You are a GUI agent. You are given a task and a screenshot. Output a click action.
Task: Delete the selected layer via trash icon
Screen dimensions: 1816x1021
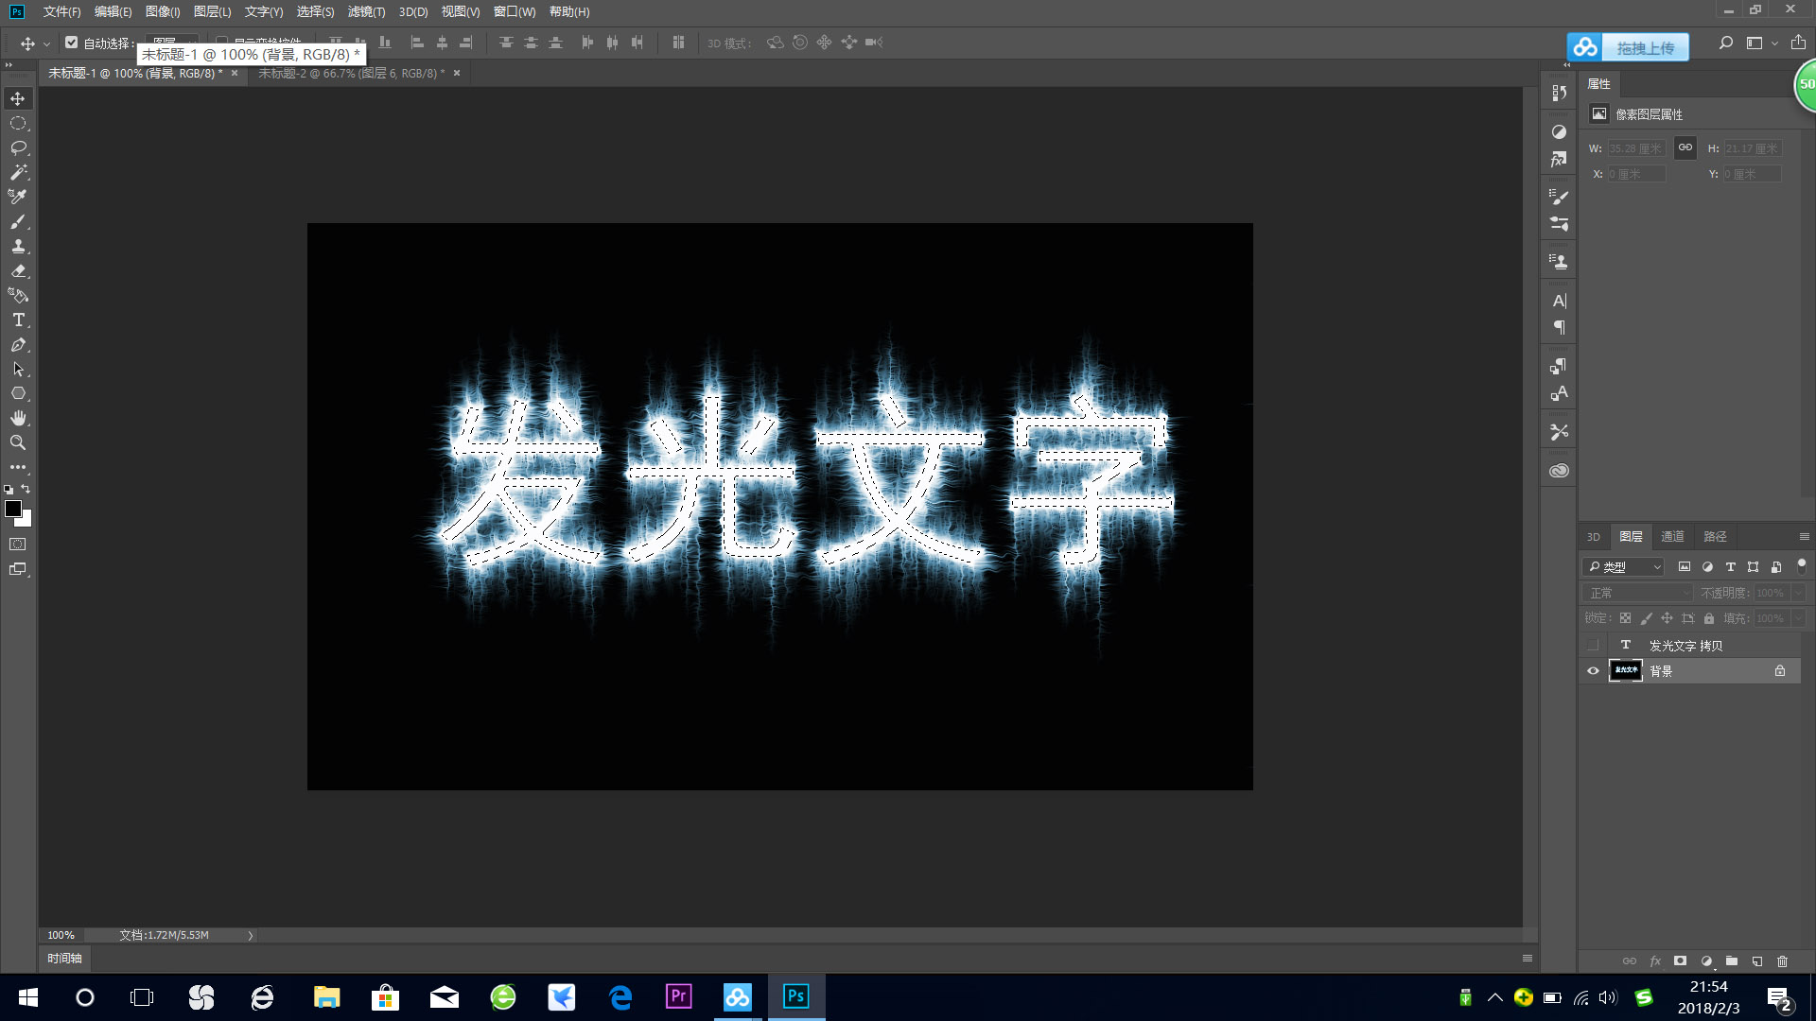[x=1782, y=960]
